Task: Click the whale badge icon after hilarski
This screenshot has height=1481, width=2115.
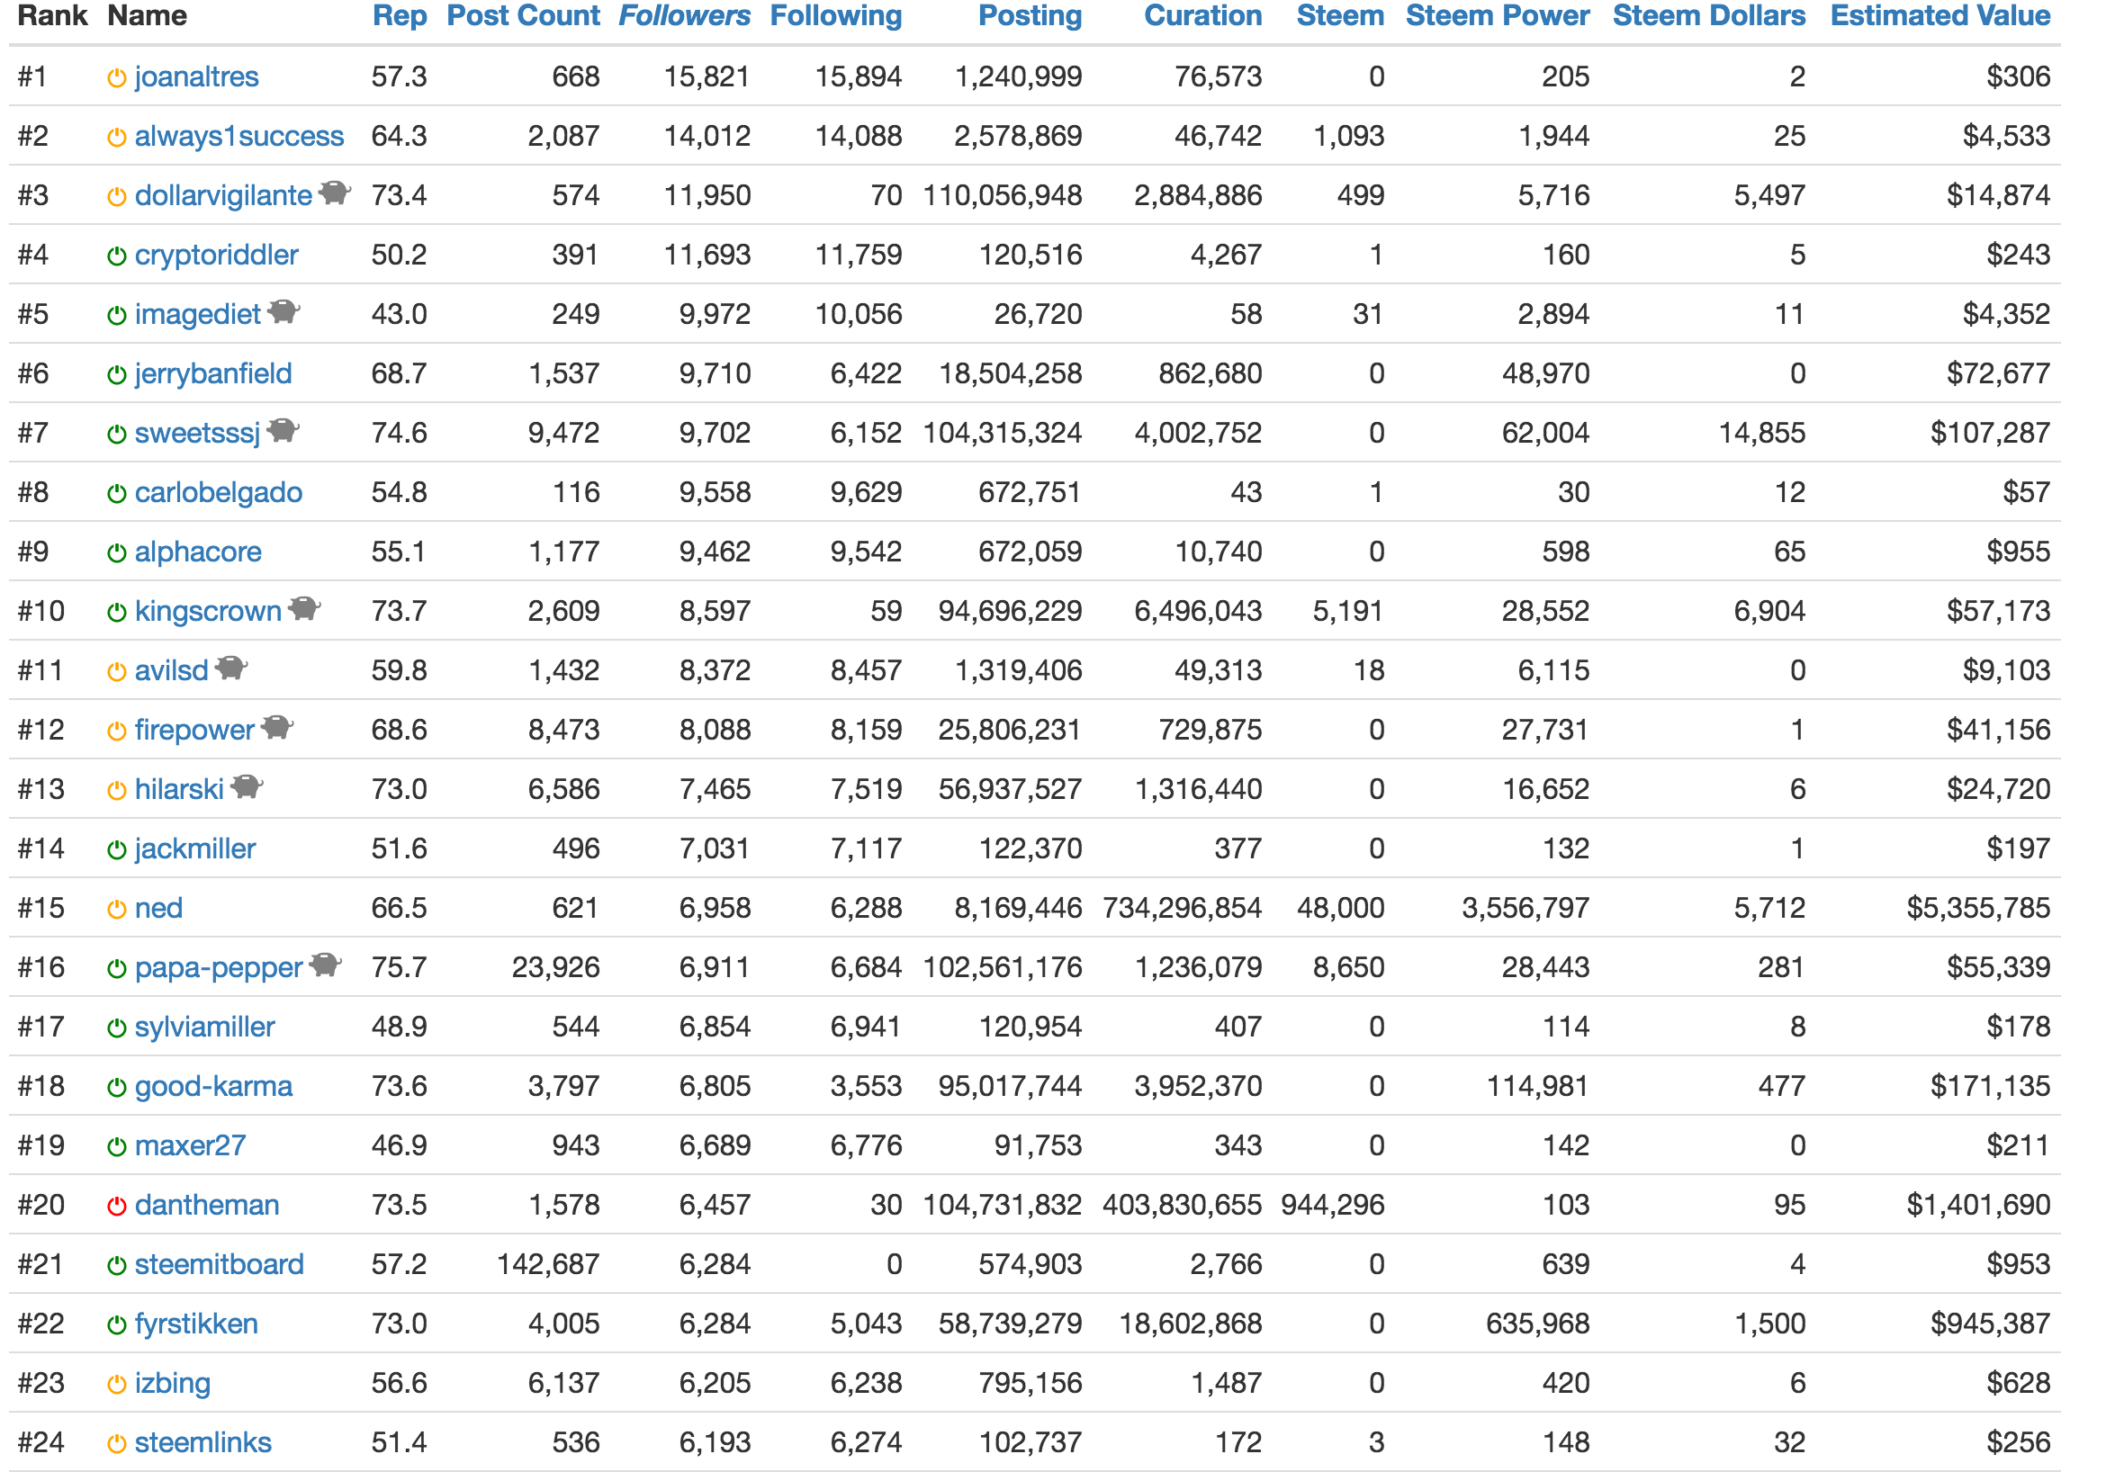Action: pyautogui.click(x=247, y=786)
